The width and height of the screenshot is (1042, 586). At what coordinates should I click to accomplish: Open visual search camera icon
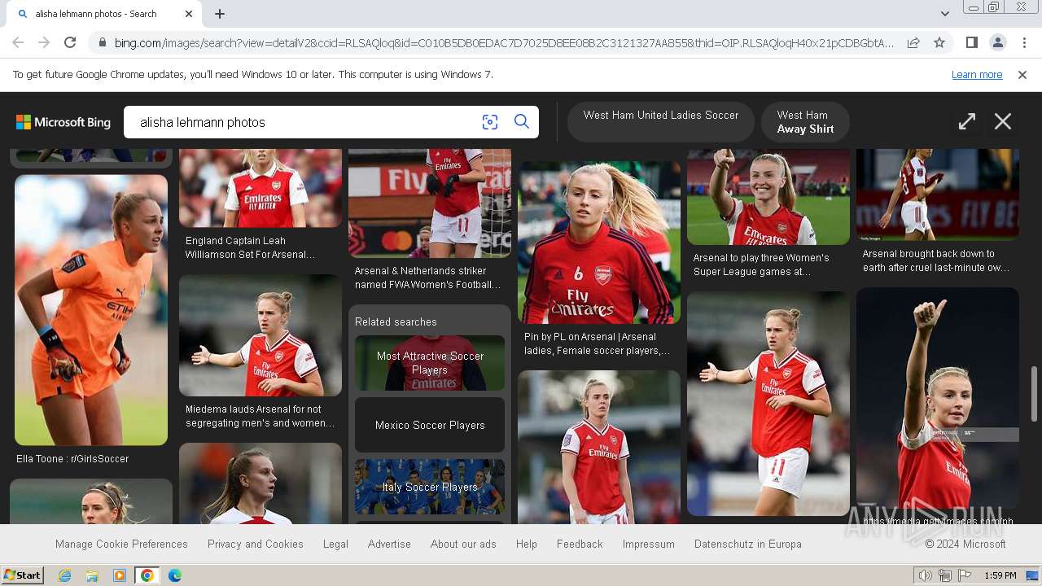pos(490,122)
